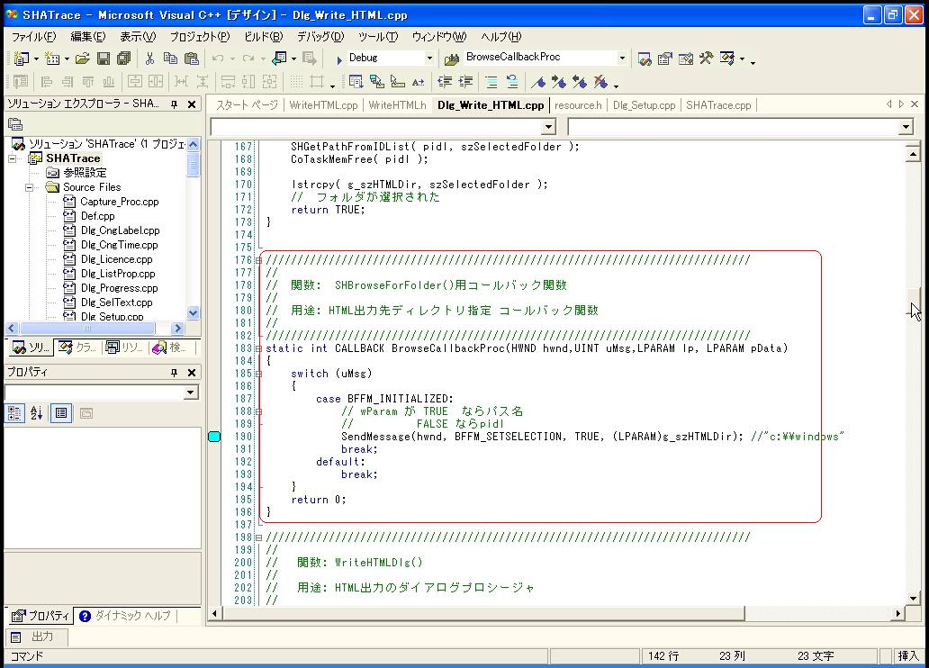Image resolution: width=929 pixels, height=668 pixels.
Task: Click the Copy toolbar icon
Action: (170, 59)
